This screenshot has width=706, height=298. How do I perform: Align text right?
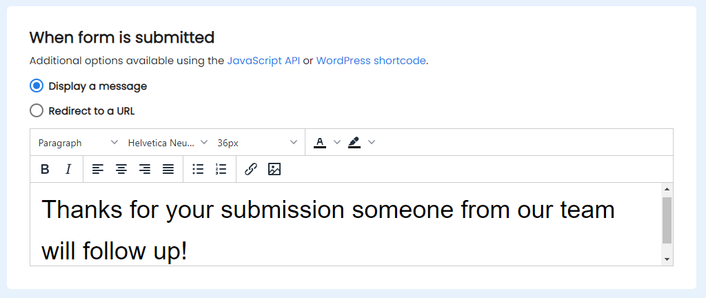tap(145, 169)
